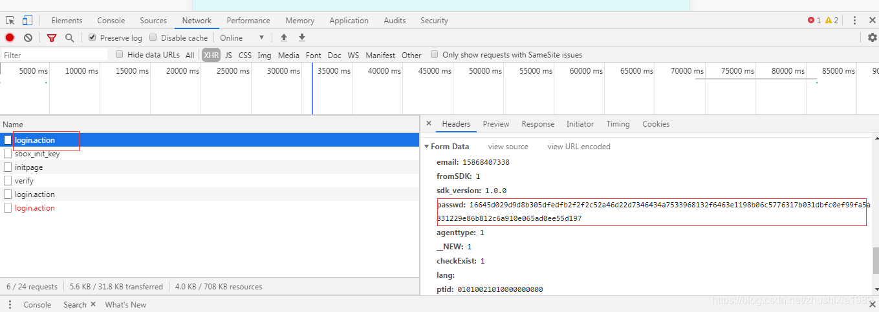879x312 pixels.
Task: Open the Audits panel
Action: pyautogui.click(x=395, y=21)
